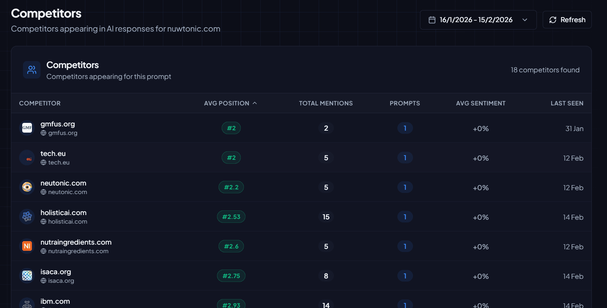This screenshot has width=607, height=308.
Task: Click the ibm.com competitor row name
Action: pyautogui.click(x=55, y=301)
